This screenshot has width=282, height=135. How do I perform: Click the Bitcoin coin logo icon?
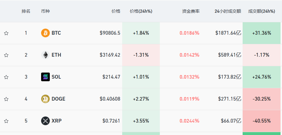45,33
